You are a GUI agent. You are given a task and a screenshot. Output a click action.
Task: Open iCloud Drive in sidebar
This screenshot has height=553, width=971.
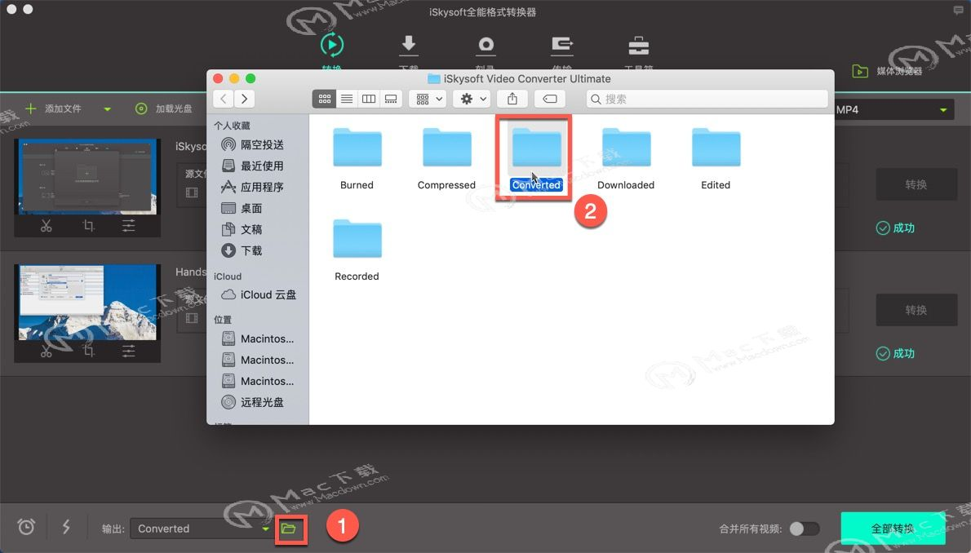(259, 294)
